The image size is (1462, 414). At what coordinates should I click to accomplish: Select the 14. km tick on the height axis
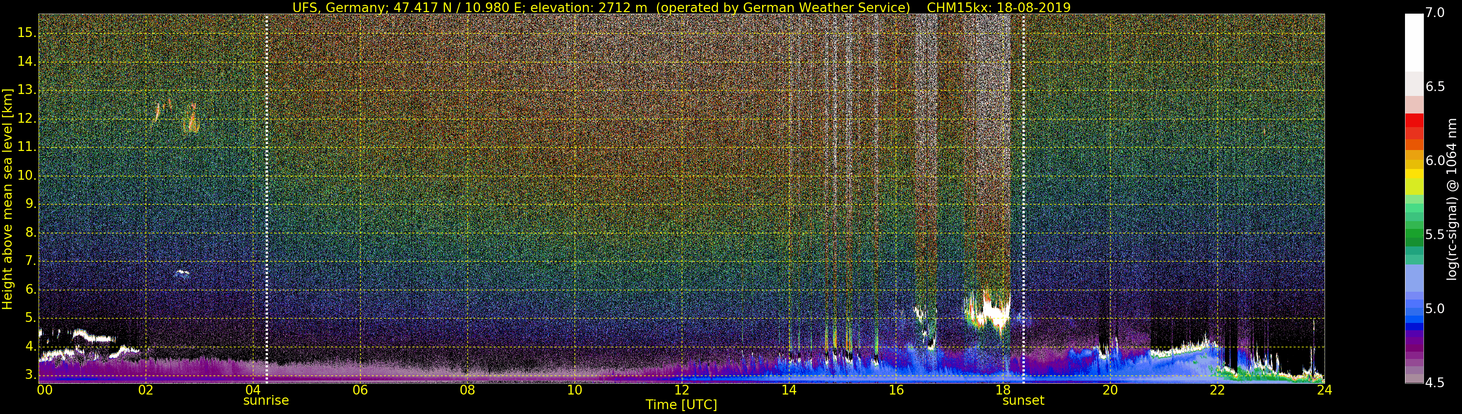(26, 61)
